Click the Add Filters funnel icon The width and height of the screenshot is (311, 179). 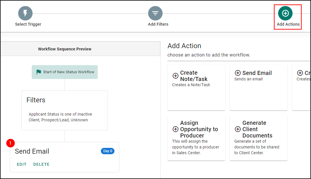(x=155, y=13)
